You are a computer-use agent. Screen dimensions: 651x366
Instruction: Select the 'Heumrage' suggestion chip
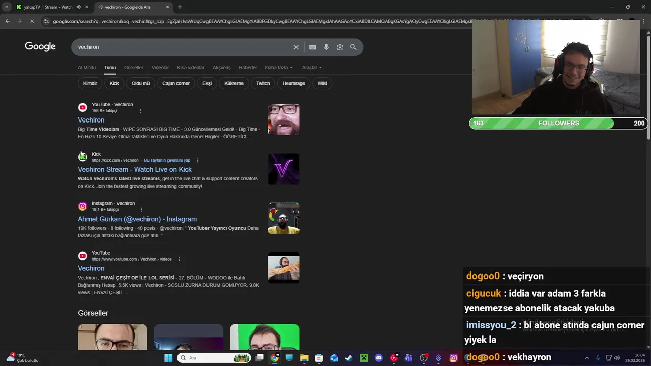[293, 83]
